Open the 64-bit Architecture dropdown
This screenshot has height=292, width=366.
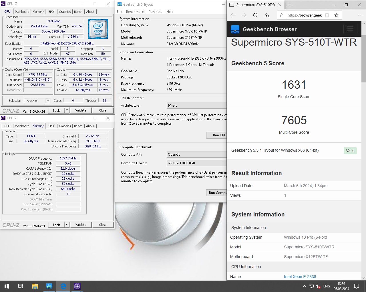pyautogui.click(x=197, y=106)
